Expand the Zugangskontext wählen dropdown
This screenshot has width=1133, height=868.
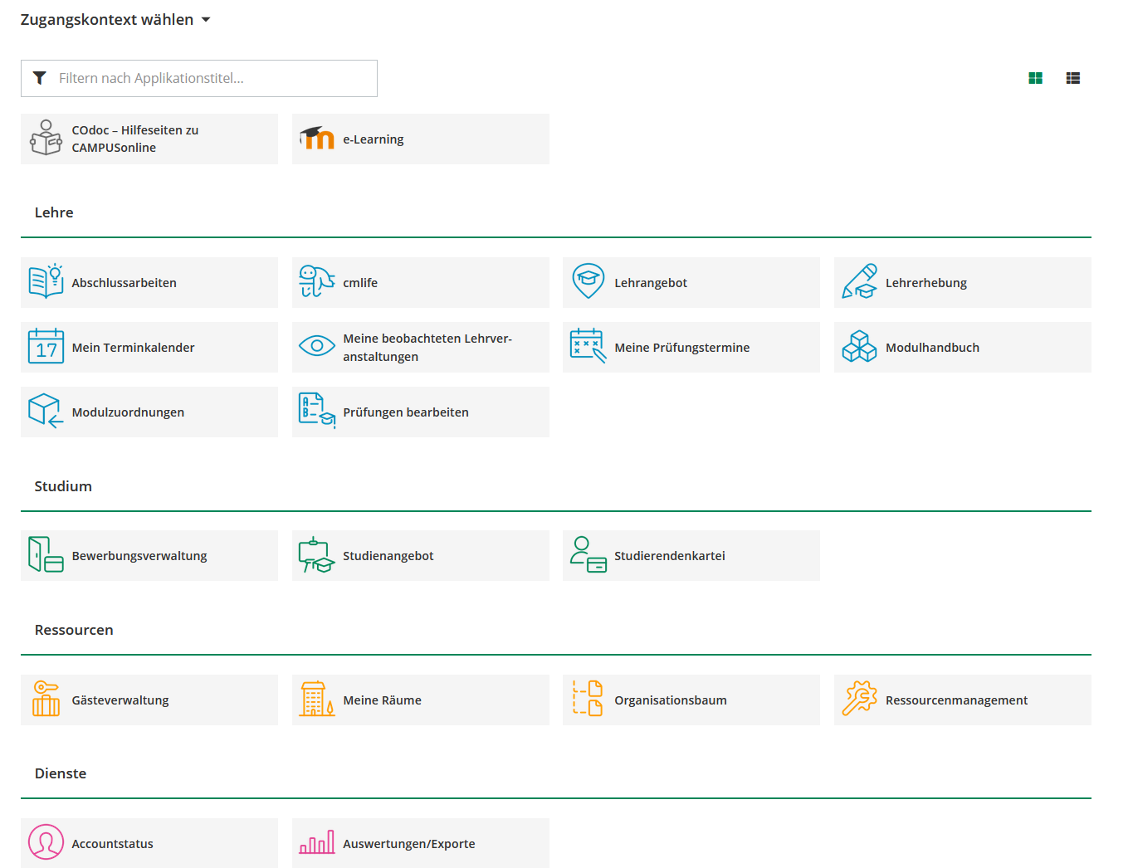pyautogui.click(x=115, y=20)
